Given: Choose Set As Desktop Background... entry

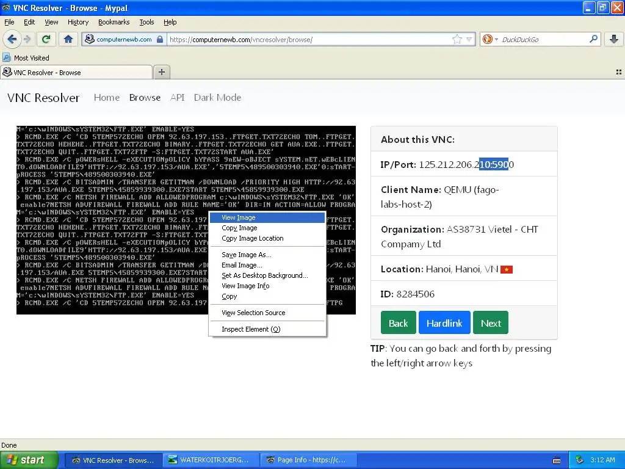Looking at the screenshot, I should pyautogui.click(x=267, y=275).
